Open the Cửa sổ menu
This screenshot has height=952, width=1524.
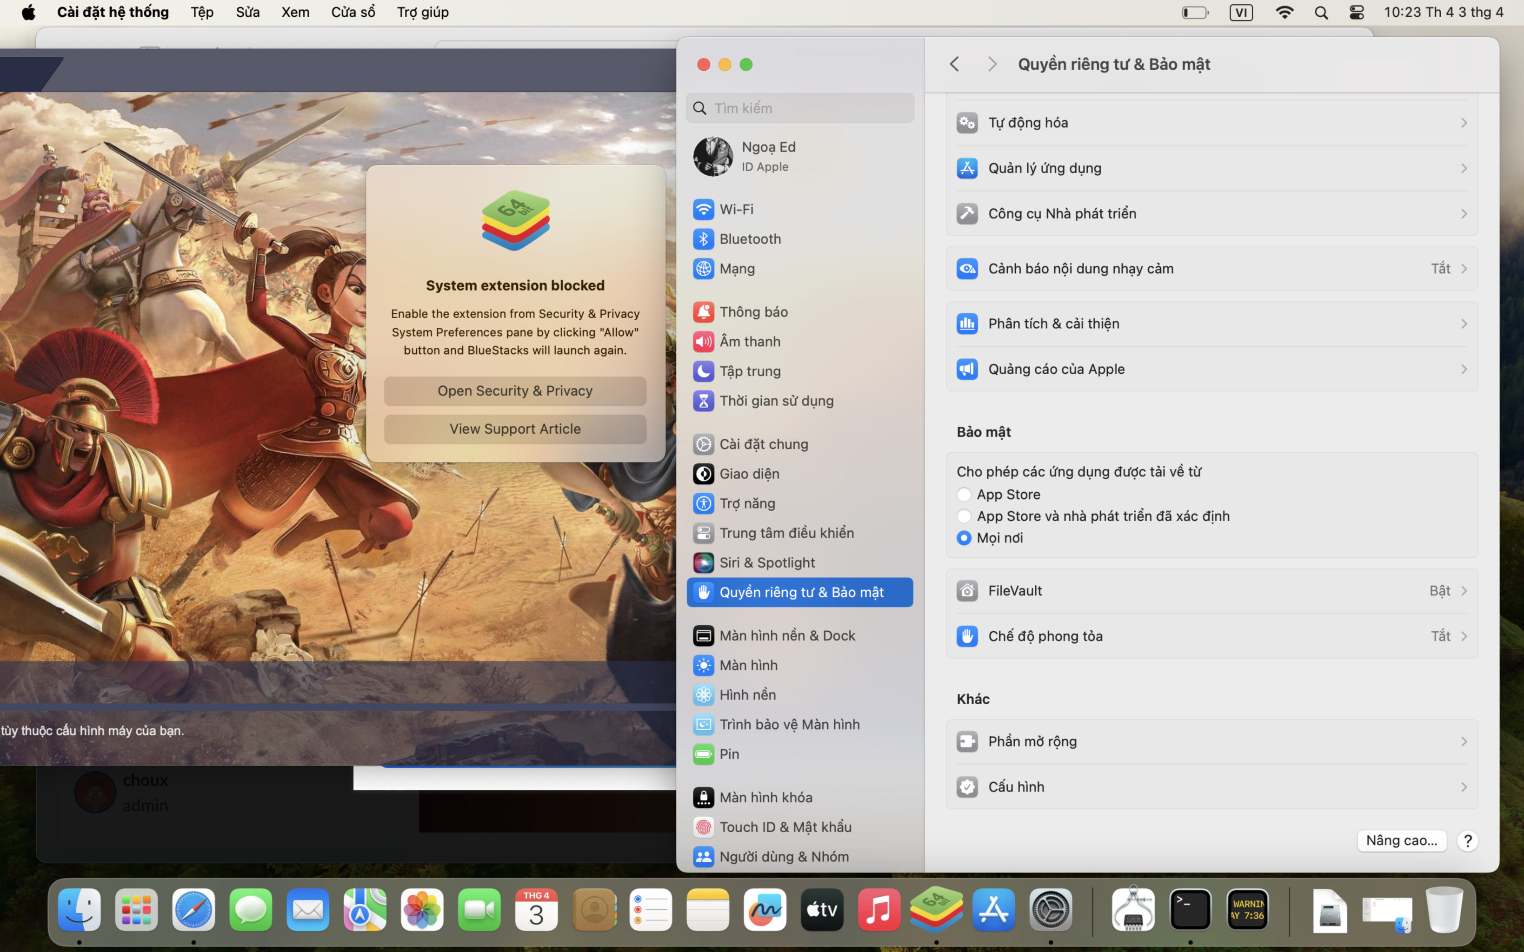pyautogui.click(x=353, y=12)
